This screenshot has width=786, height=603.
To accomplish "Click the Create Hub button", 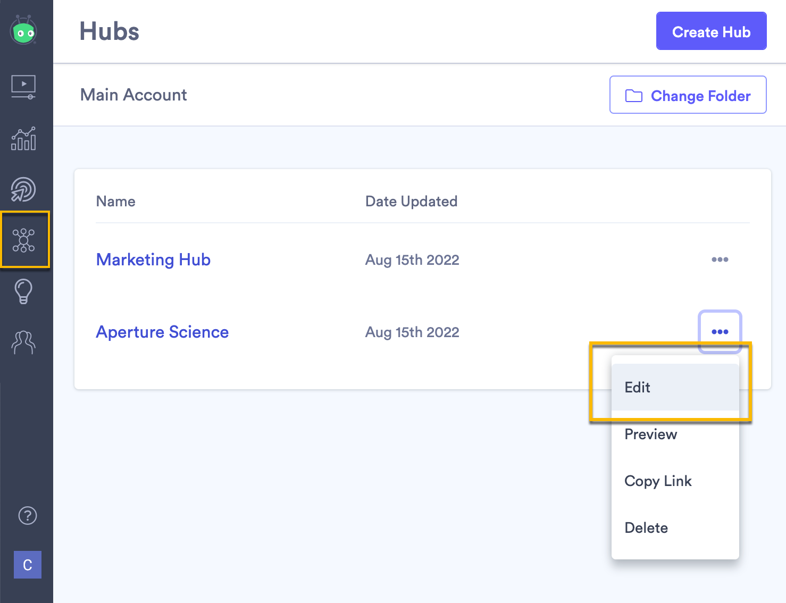I will (x=711, y=31).
